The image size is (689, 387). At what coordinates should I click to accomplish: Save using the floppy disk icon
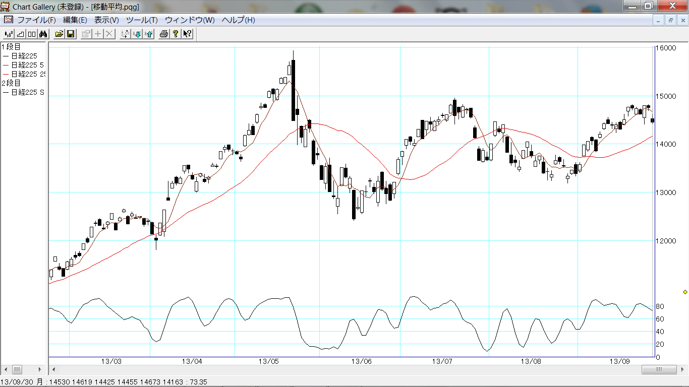click(x=71, y=34)
